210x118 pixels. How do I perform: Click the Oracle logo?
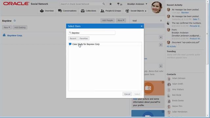tap(16, 4)
